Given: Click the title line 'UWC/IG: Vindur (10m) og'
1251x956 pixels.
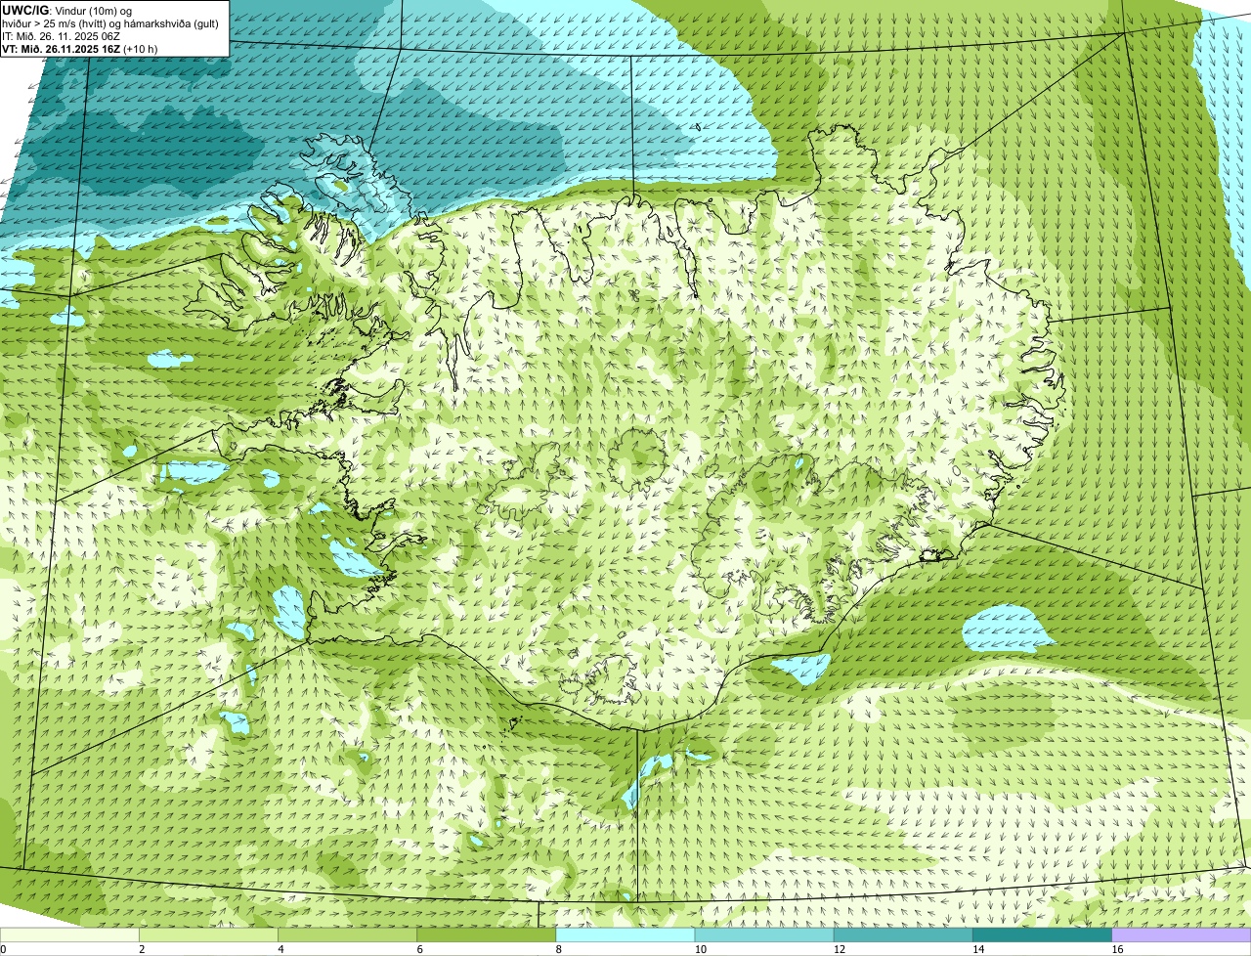Looking at the screenshot, I should click(67, 10).
